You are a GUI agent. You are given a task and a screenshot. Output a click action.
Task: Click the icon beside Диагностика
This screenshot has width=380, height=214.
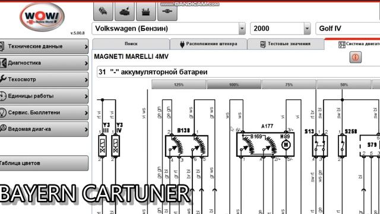(x=3, y=63)
